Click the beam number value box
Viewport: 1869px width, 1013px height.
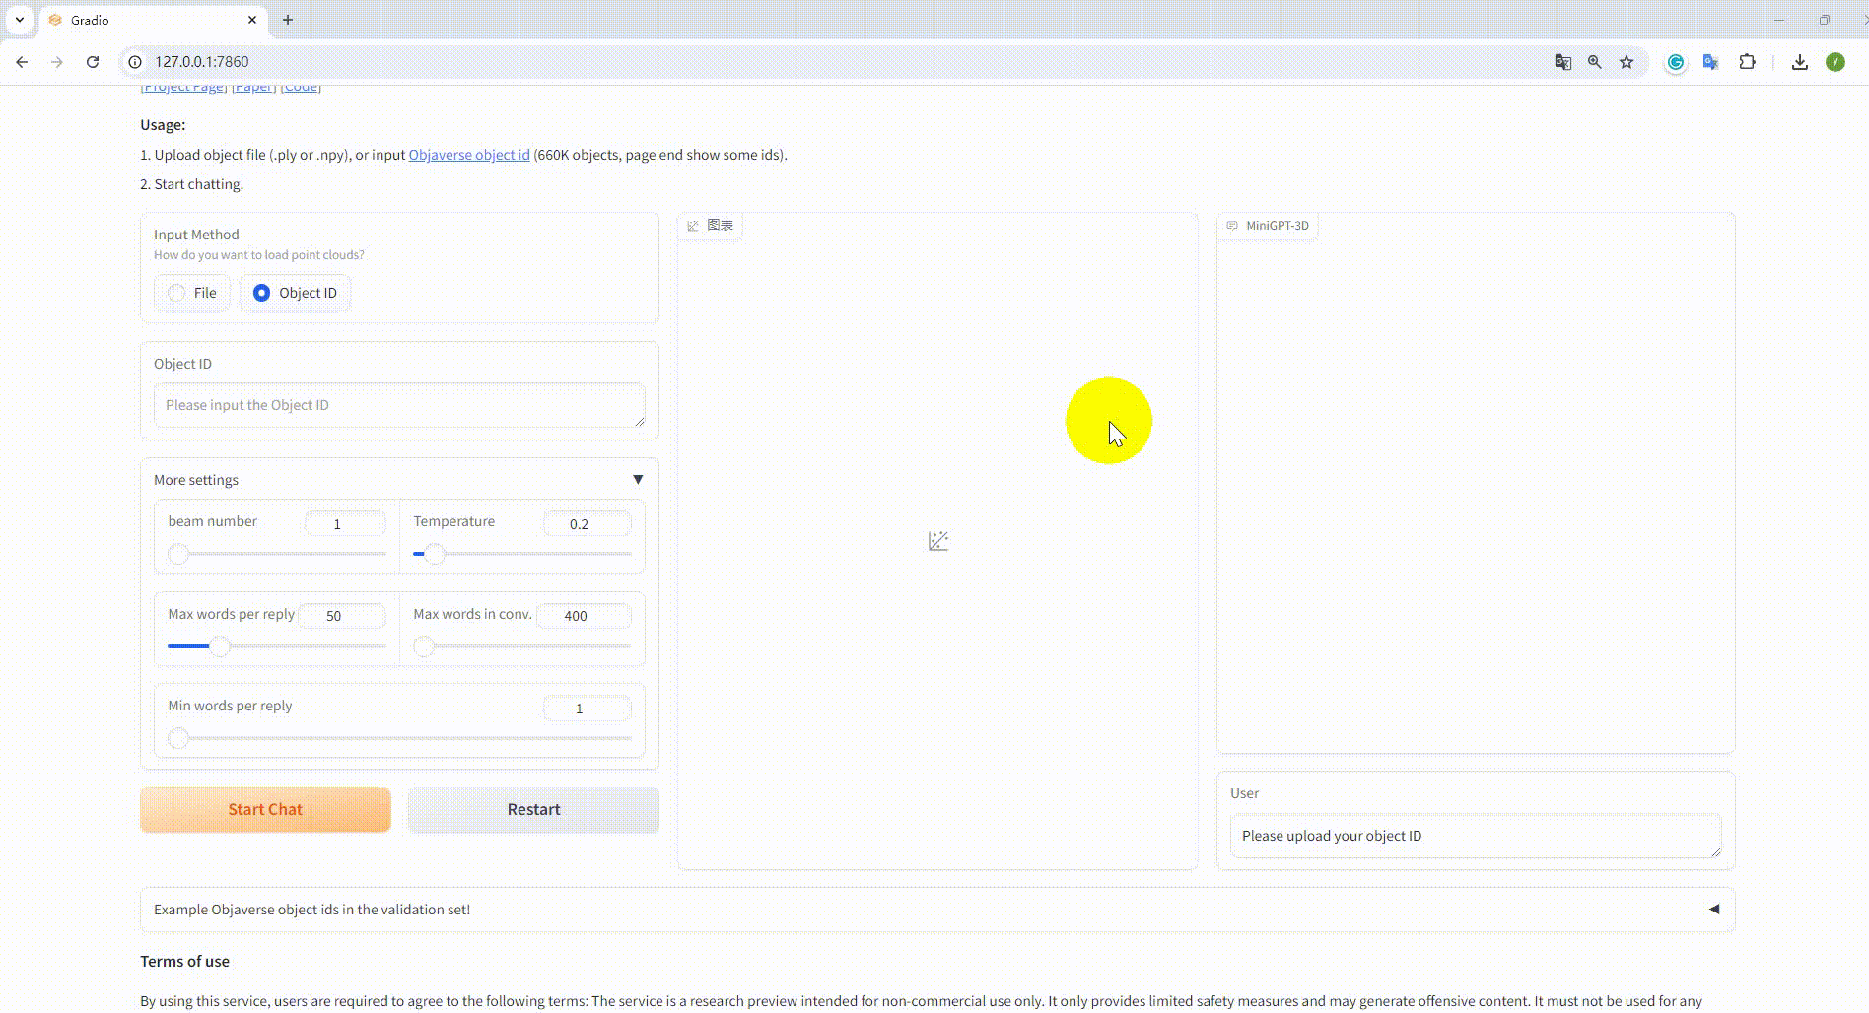click(345, 524)
